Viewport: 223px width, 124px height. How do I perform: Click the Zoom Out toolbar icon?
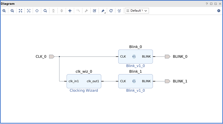coord(12,11)
